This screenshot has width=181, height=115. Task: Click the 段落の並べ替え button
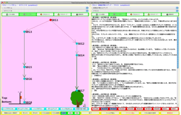[x=81, y=109]
